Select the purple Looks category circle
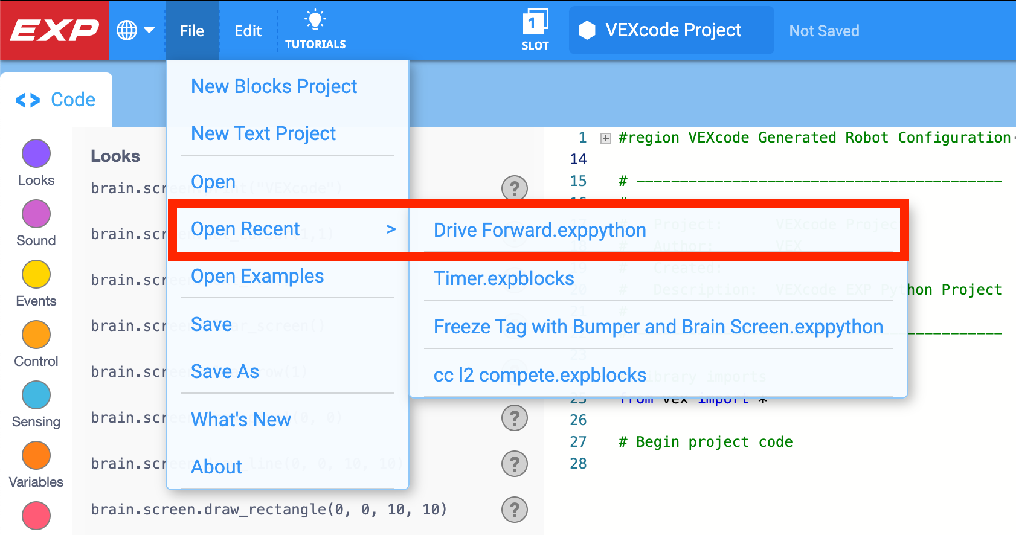Viewport: 1016px width, 535px height. [36, 153]
